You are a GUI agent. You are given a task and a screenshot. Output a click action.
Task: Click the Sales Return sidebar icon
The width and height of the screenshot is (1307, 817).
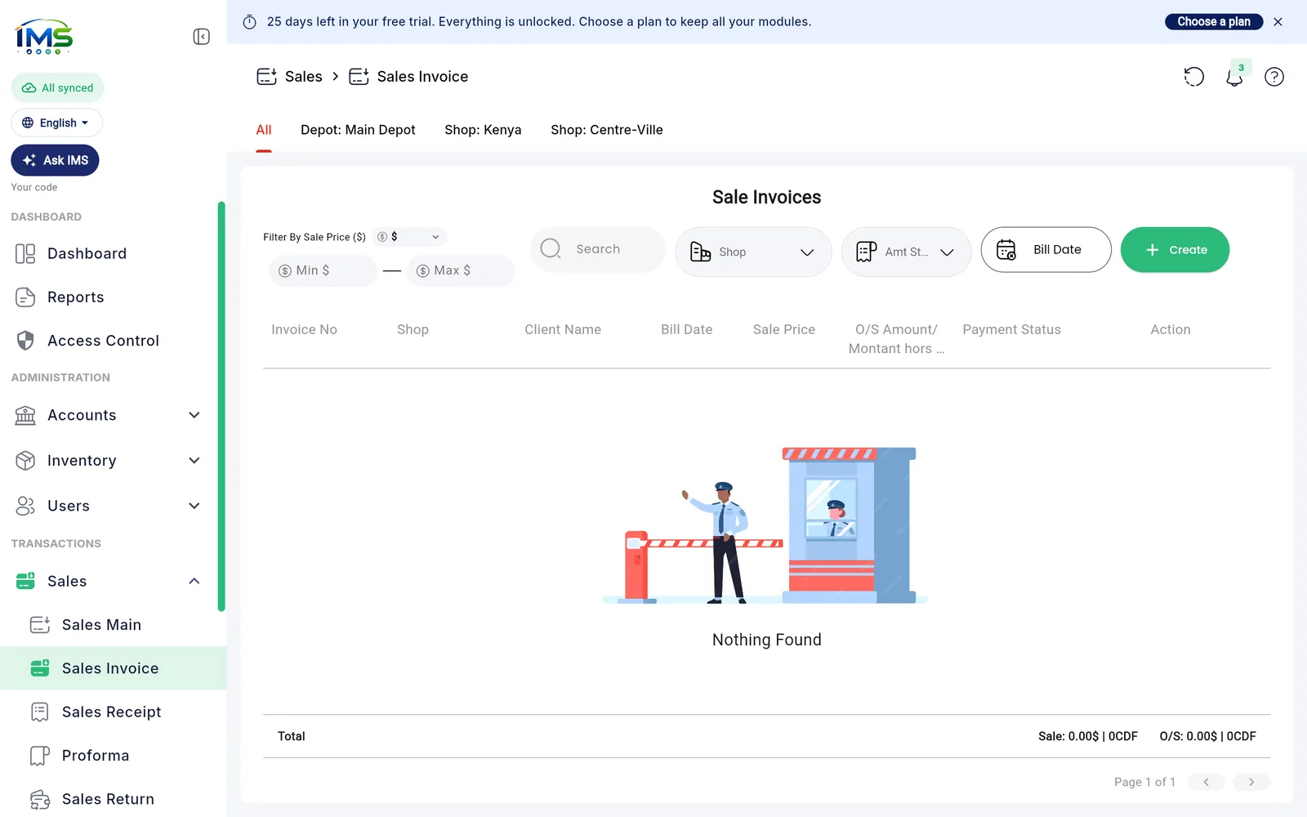[40, 799]
